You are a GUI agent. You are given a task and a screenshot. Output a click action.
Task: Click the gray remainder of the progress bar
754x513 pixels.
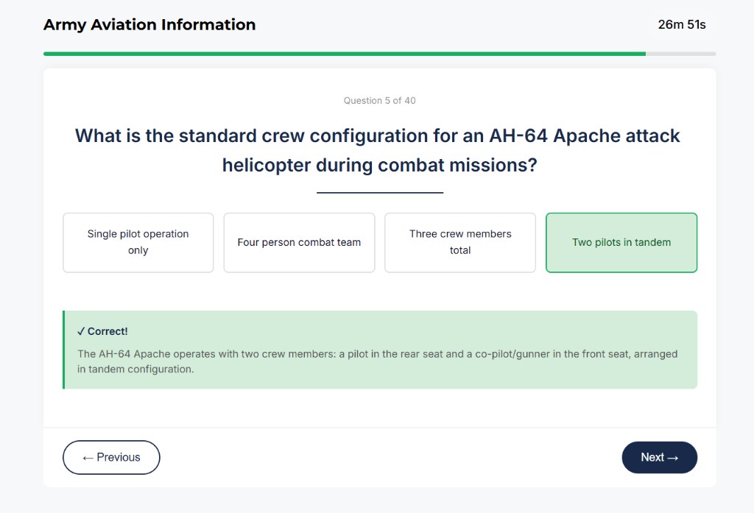pyautogui.click(x=681, y=53)
